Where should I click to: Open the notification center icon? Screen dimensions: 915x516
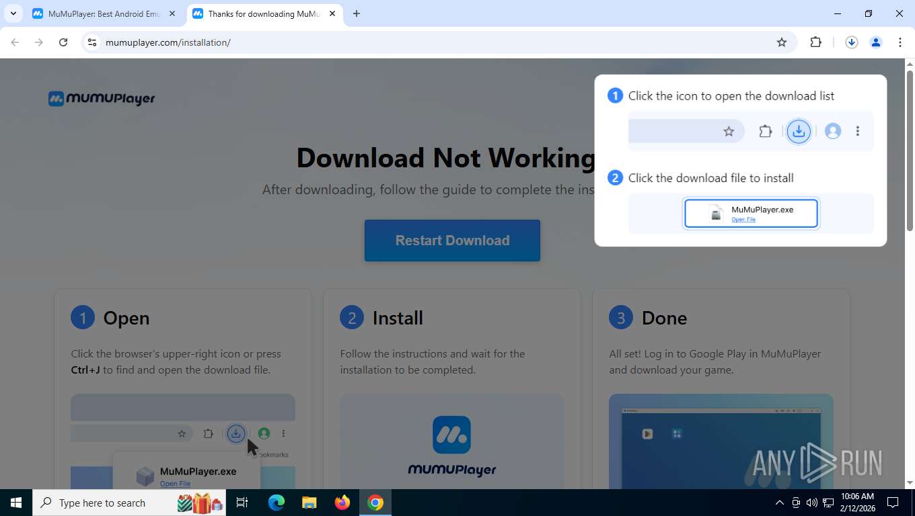click(893, 503)
